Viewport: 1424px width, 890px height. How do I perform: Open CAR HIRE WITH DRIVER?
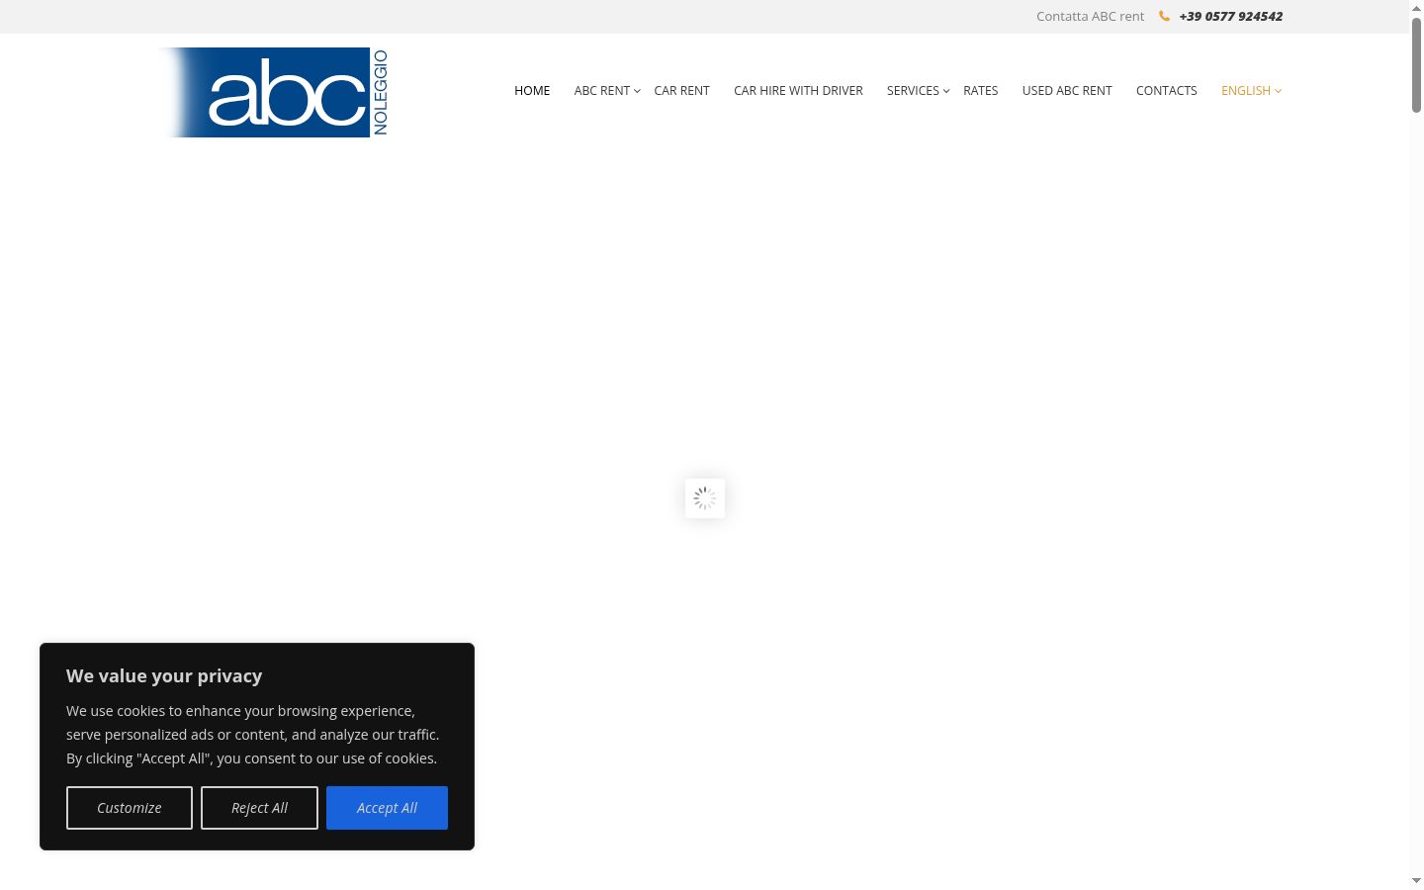798,90
